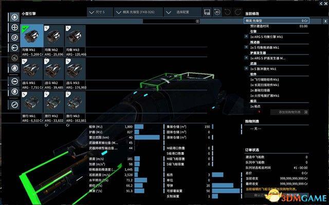Click the arrow icon beside 添加到购物列表

306,112
